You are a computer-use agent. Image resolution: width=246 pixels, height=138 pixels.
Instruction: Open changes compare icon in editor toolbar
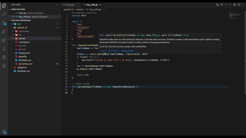point(217,5)
